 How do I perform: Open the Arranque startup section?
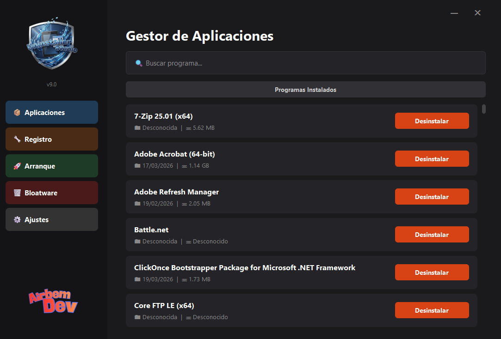52,166
